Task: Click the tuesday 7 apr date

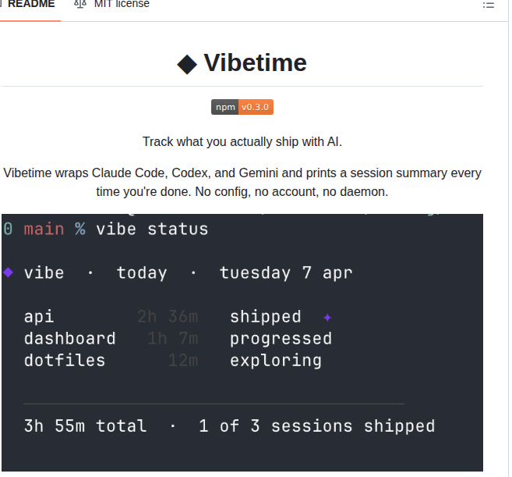Action: click(x=286, y=273)
